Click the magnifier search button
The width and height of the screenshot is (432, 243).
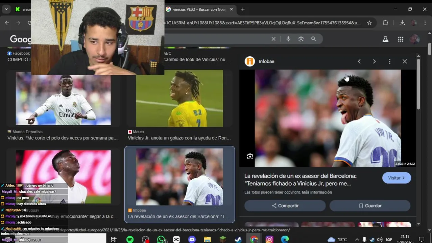(314, 39)
